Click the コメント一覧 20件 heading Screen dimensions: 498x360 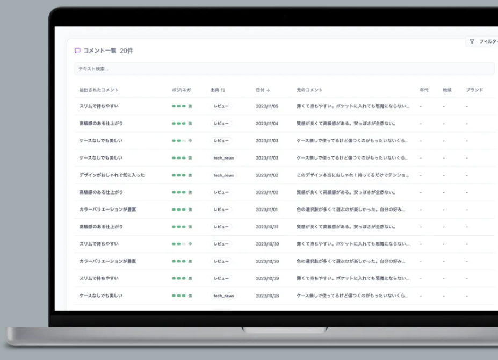tap(108, 51)
